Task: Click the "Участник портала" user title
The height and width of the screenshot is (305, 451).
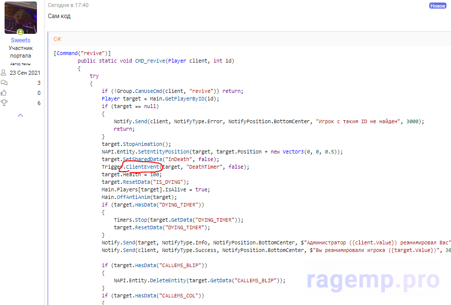Action: pos(21,52)
